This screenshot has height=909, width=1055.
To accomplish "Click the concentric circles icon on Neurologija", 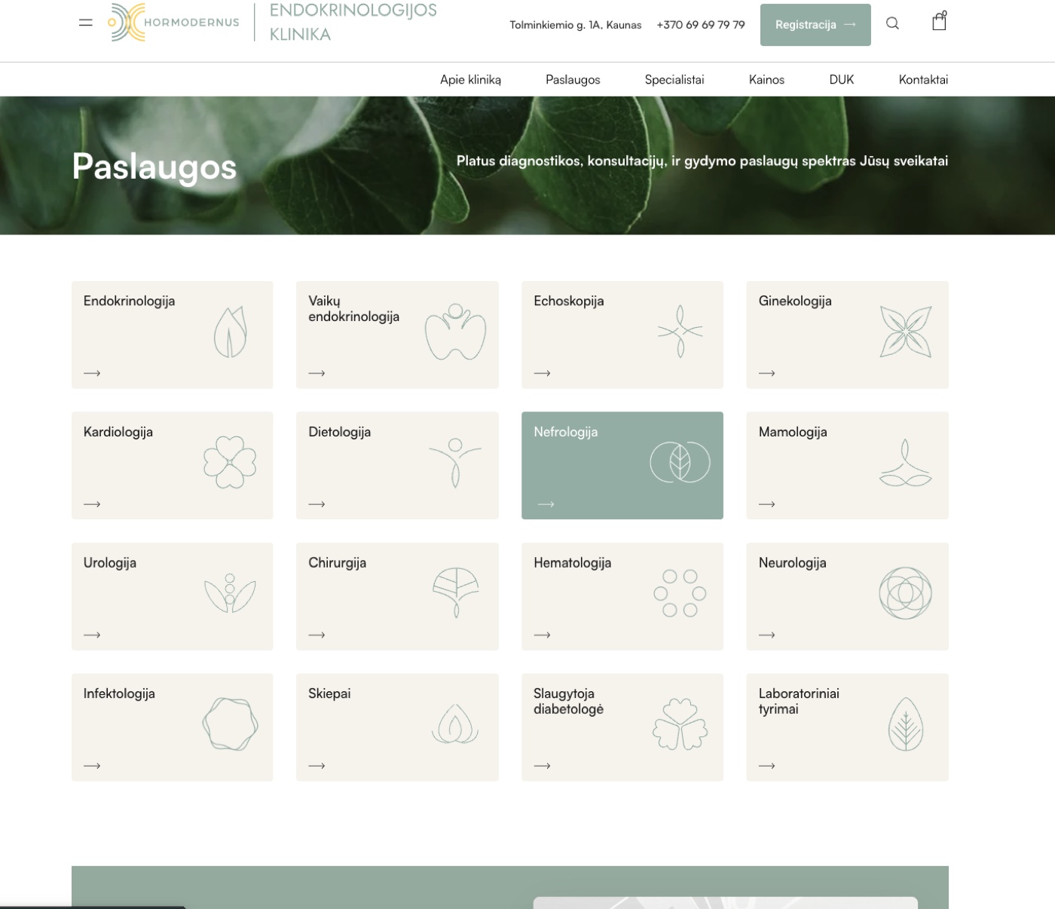I will [x=905, y=593].
